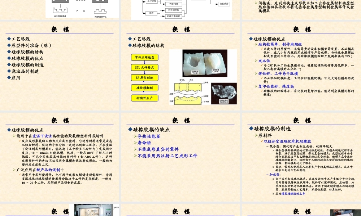Screen dimensions: 361x216
Task: Open the slide titled 硅橡胶模的缺点
Action: 180,157
